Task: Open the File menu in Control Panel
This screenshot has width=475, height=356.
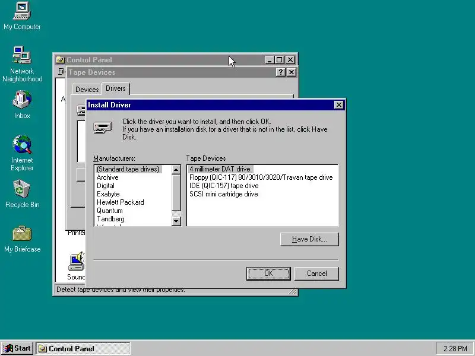Action: [x=62, y=71]
